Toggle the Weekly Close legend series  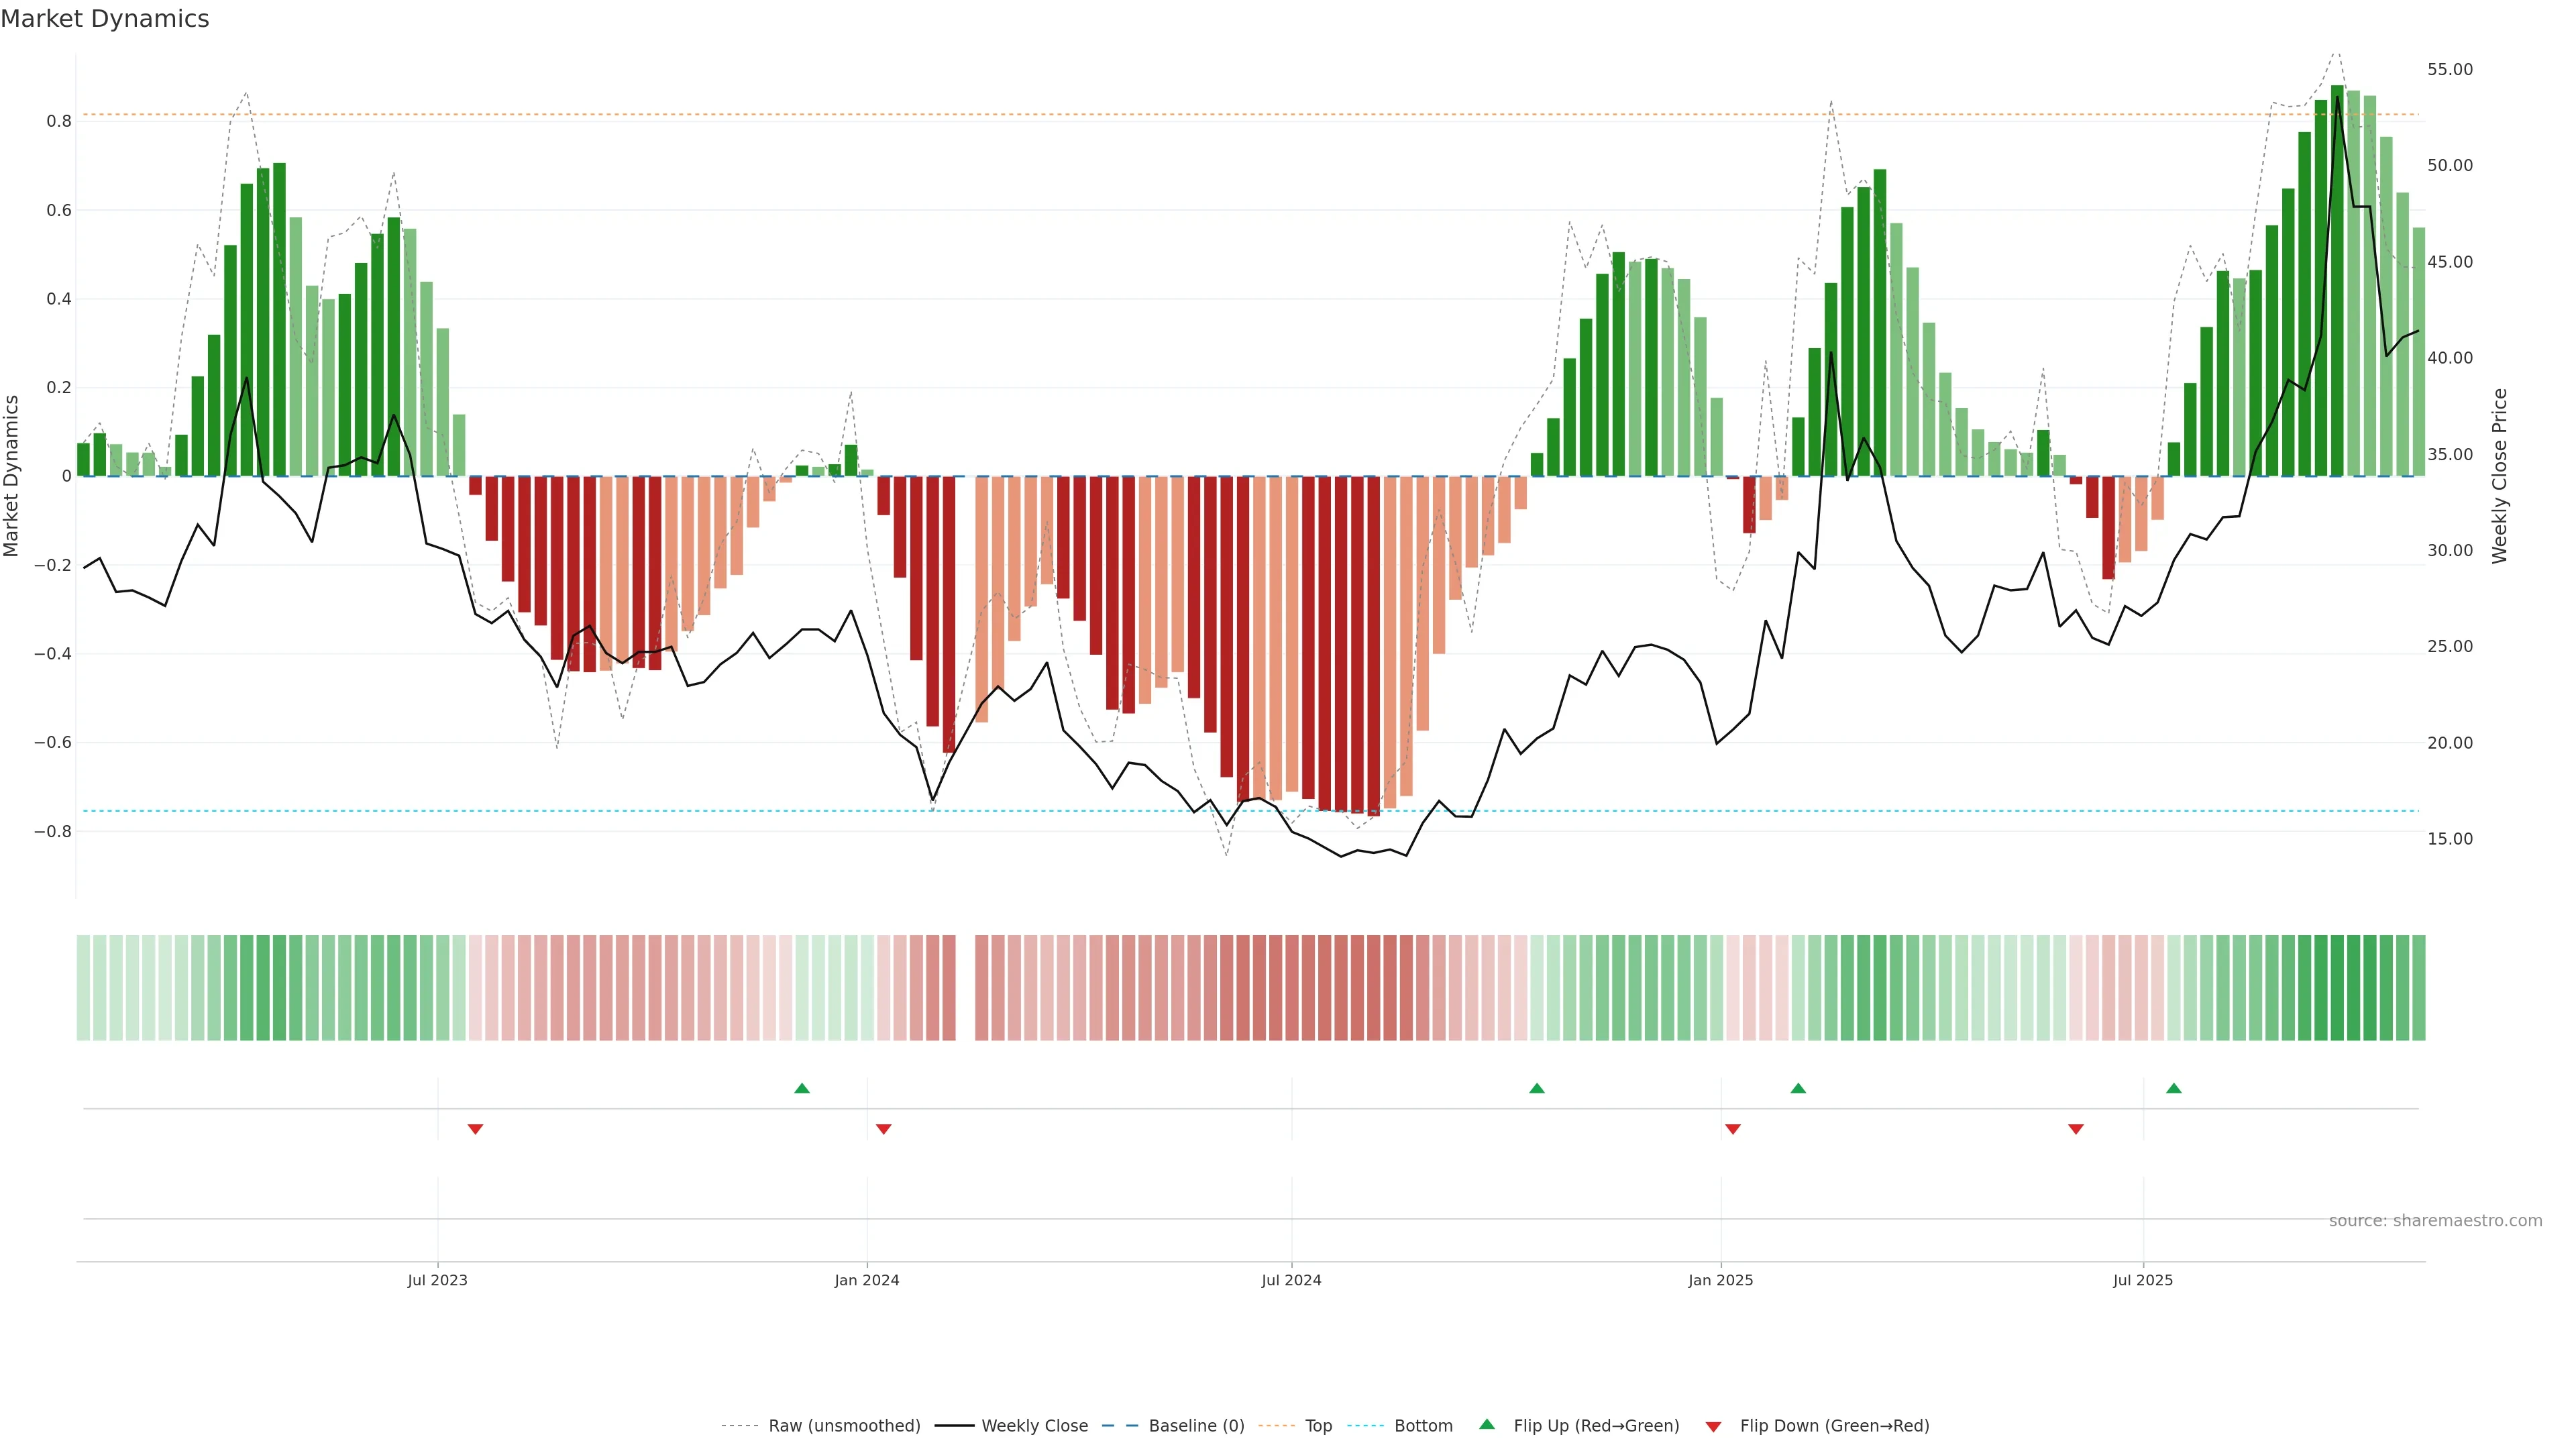(x=1034, y=1425)
